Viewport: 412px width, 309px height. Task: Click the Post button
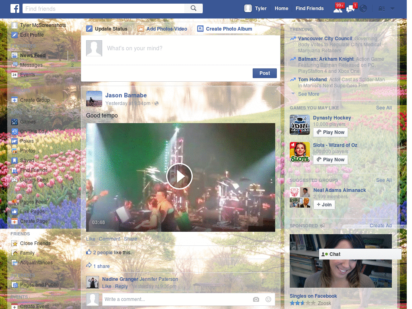[265, 73]
